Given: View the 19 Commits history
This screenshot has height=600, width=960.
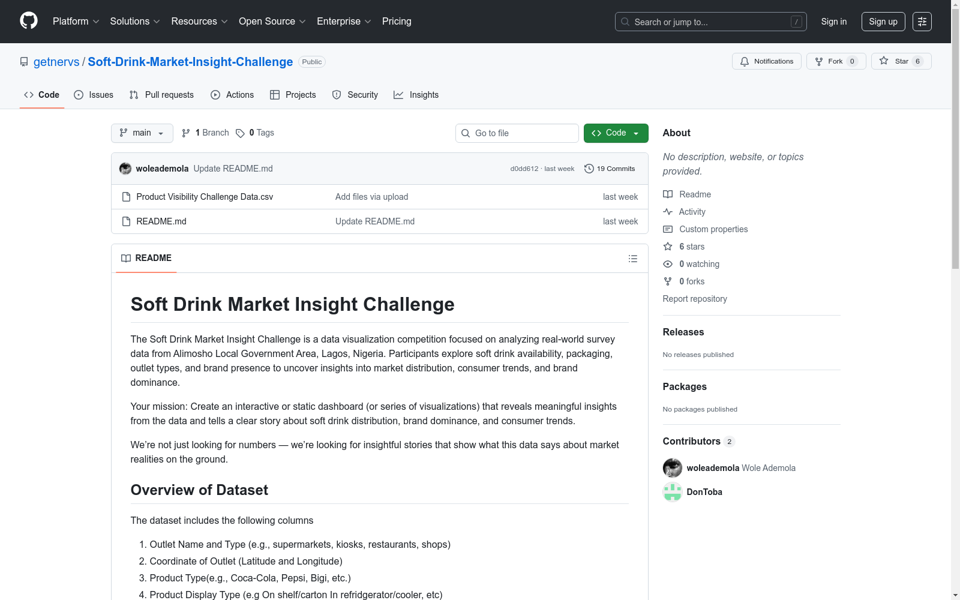Looking at the screenshot, I should 610,169.
